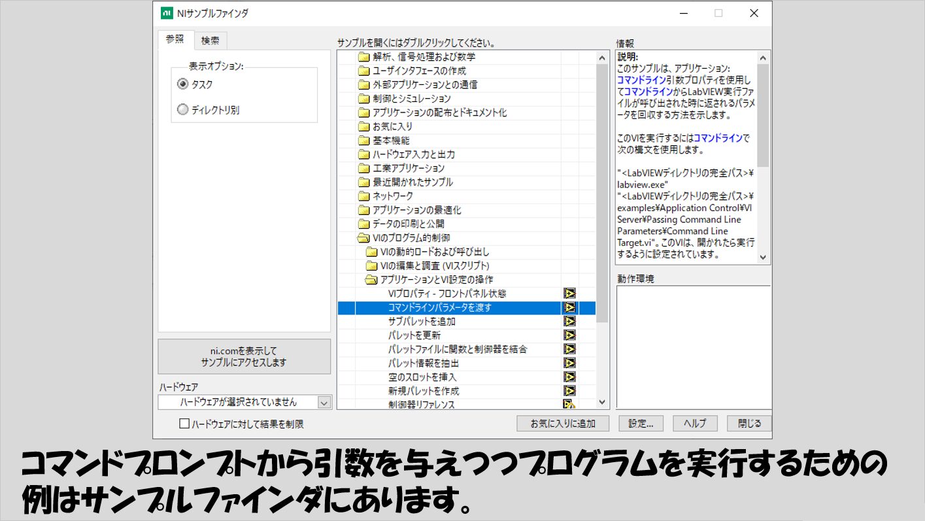Screen dimensions: 925x521
Task: Click folder icon beside ユーザインタフェースの作成
Action: coord(364,71)
